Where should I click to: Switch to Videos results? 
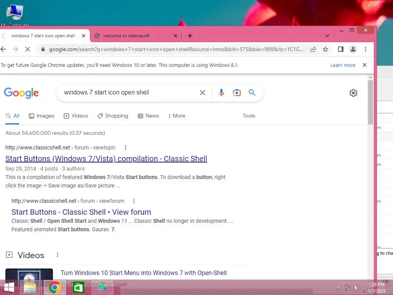point(76,116)
